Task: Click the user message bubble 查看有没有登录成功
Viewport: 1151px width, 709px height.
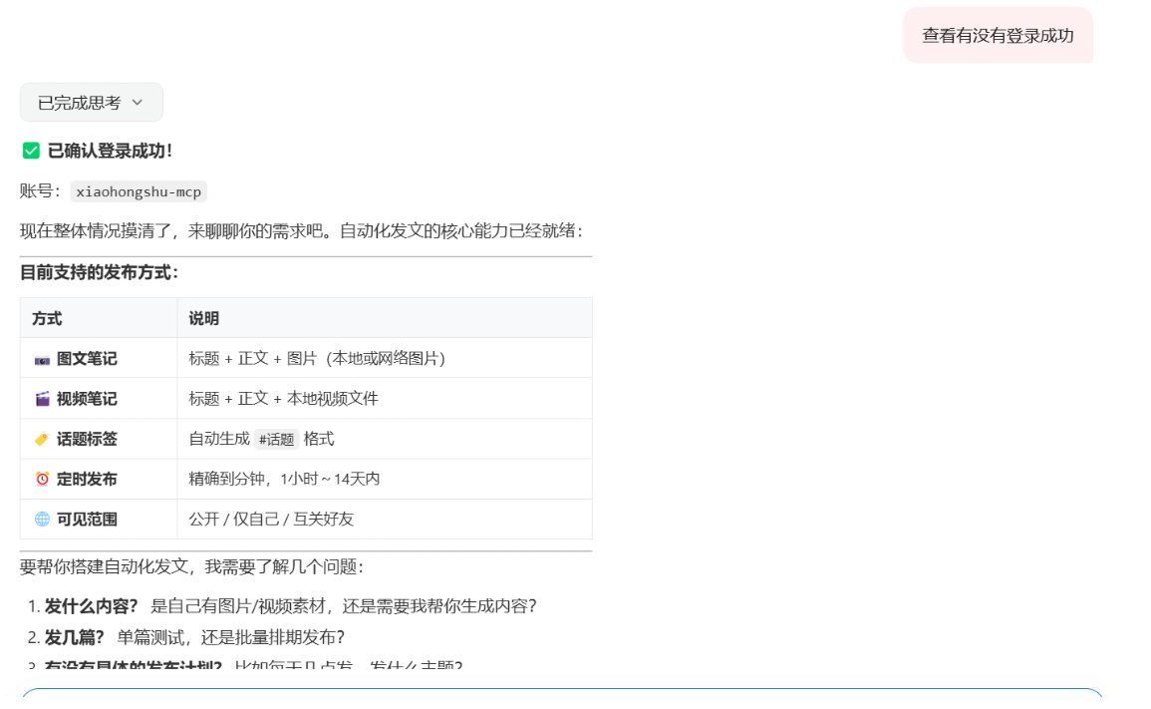Action: click(x=998, y=35)
